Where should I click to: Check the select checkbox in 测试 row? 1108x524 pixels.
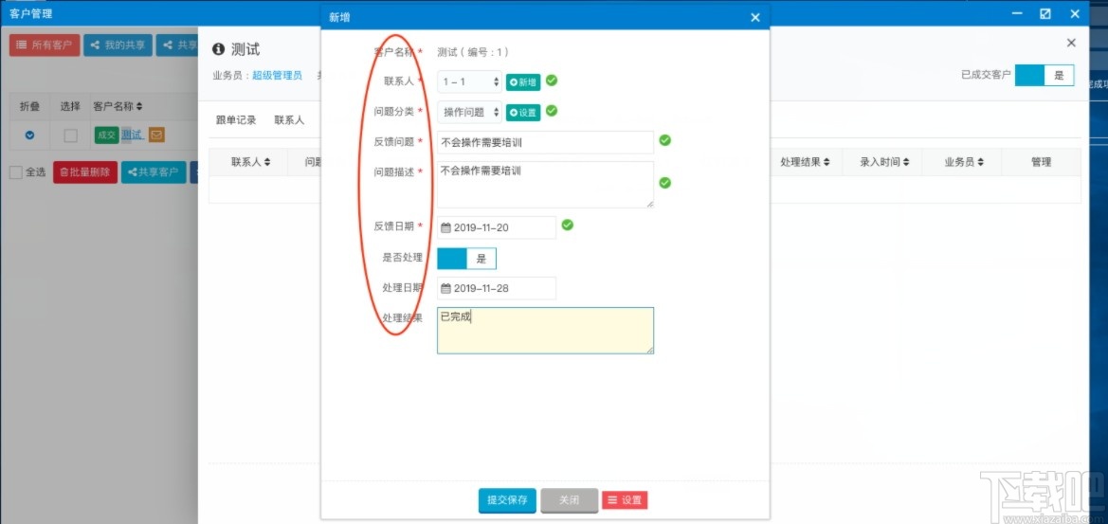[x=71, y=136]
